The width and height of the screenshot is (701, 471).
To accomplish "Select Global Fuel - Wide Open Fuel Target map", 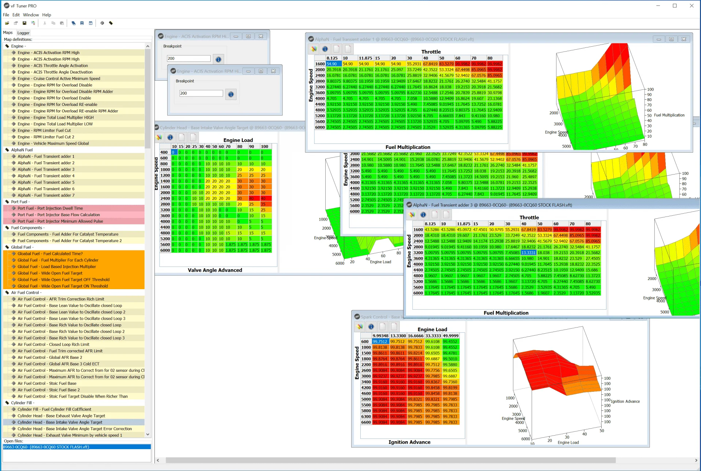I will pos(50,273).
